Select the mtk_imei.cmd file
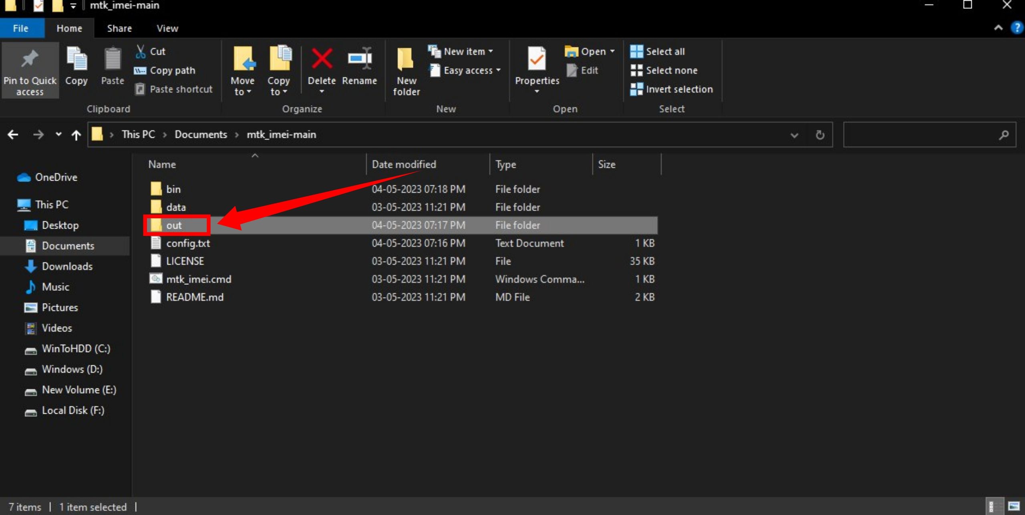Screen dimensions: 1025x515 (199, 279)
